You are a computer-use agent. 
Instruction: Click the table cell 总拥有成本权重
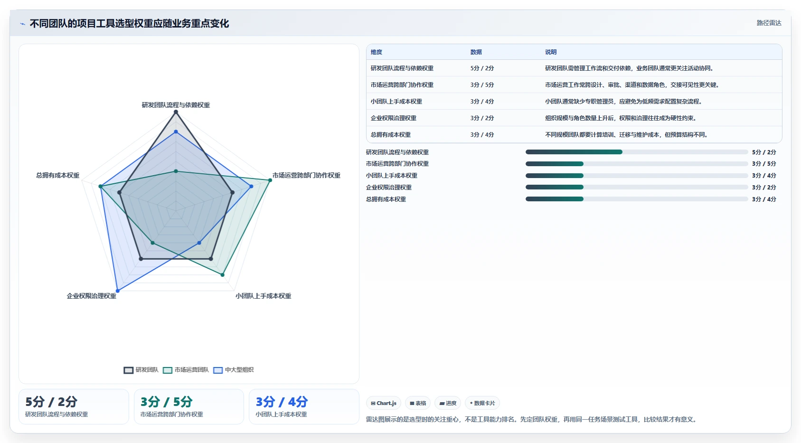coord(391,135)
